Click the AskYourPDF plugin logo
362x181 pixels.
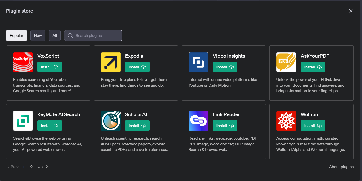286,62
